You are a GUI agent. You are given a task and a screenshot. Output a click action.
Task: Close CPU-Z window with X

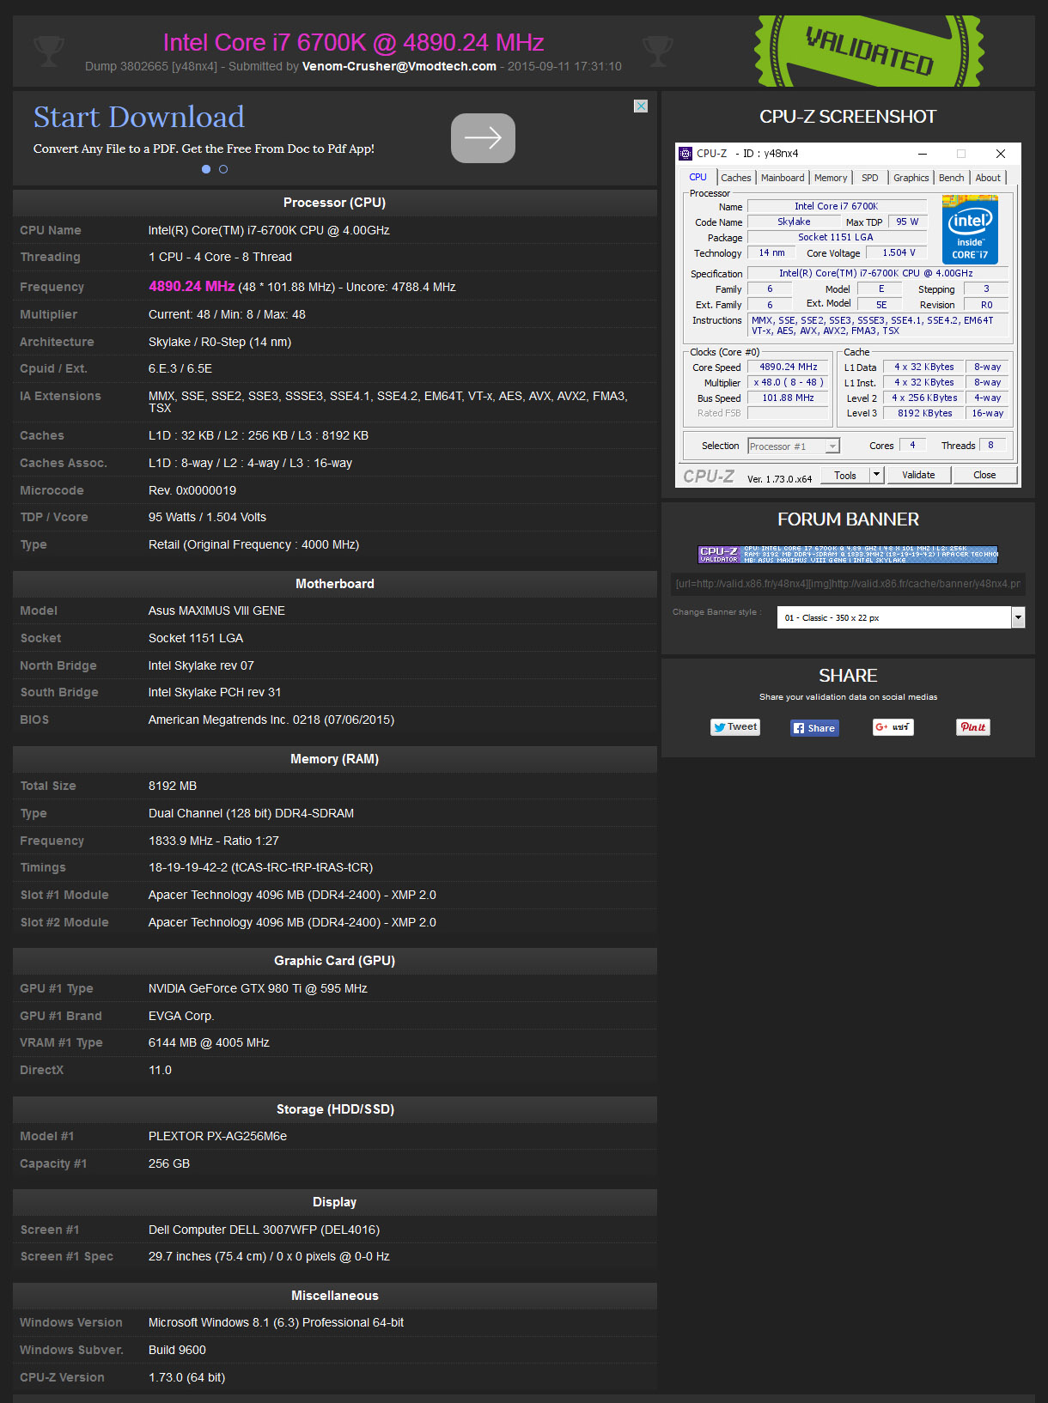coord(1001,154)
